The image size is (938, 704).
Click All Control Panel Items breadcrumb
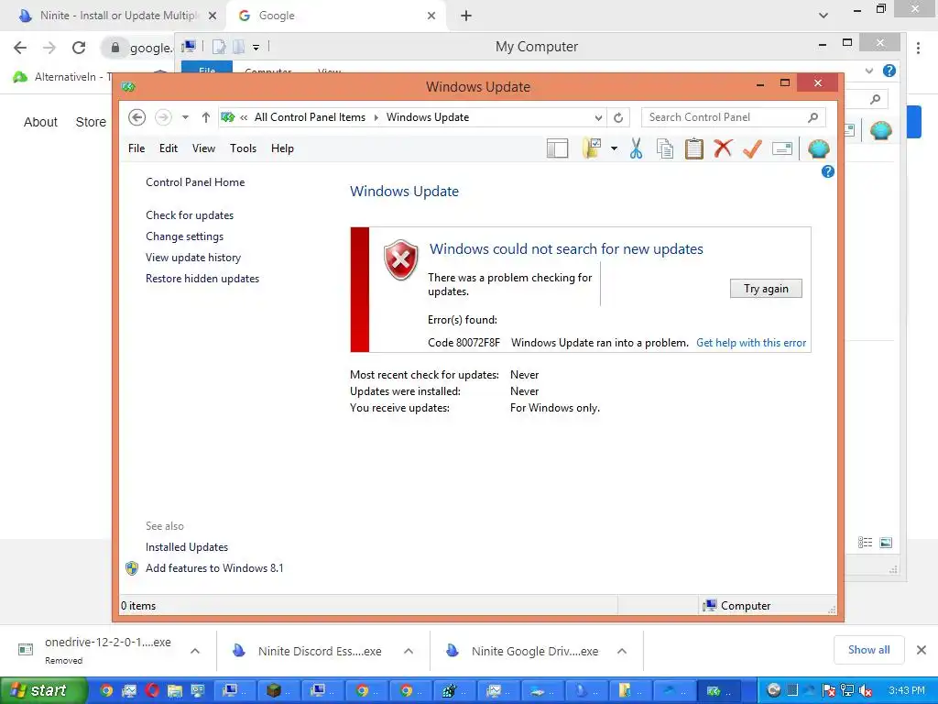point(310,117)
